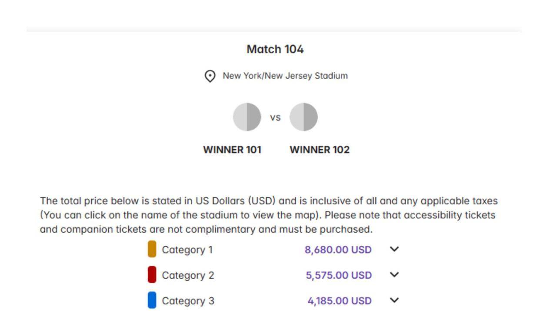The height and width of the screenshot is (311, 540).
Task: Click the Match 104 heading
Action: tap(275, 49)
